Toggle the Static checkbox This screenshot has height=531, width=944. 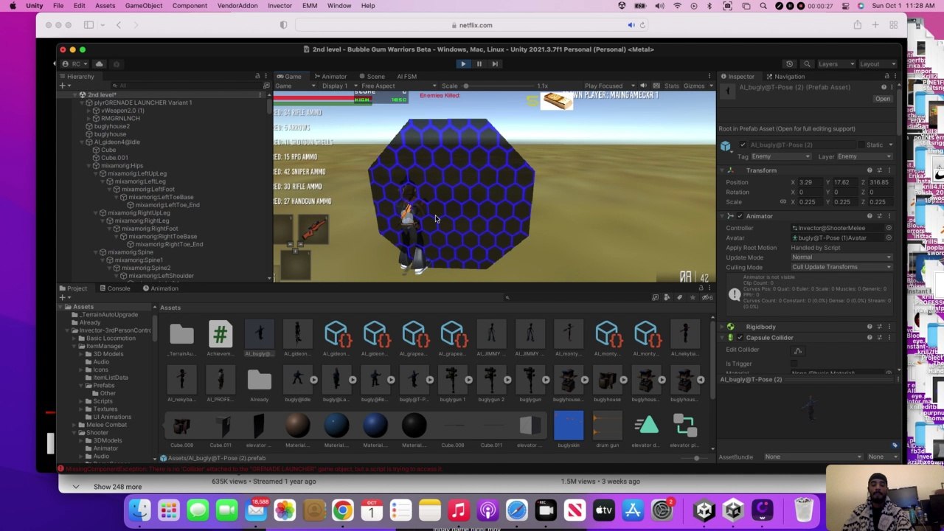point(862,145)
